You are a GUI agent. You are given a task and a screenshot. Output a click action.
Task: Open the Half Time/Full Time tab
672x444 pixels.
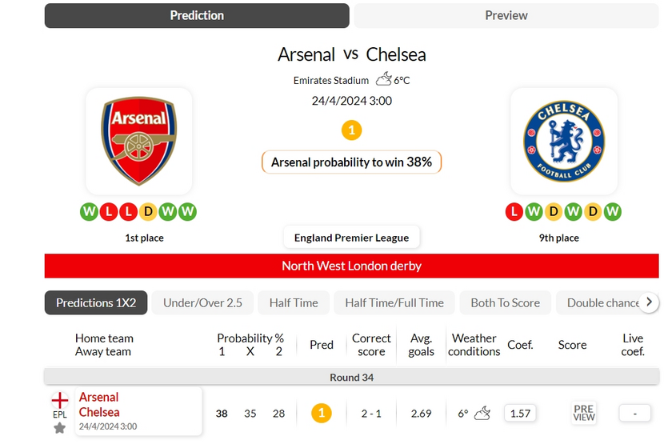(394, 302)
